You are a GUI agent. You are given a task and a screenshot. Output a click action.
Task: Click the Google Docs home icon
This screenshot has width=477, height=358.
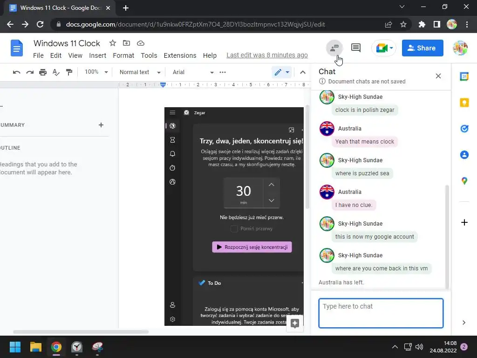point(17,48)
